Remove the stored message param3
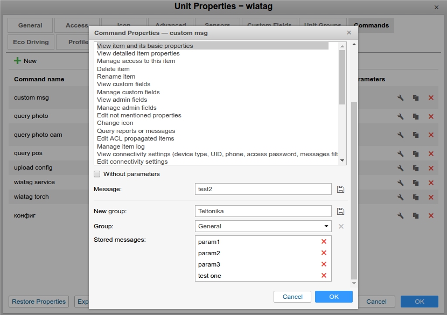 coord(324,264)
